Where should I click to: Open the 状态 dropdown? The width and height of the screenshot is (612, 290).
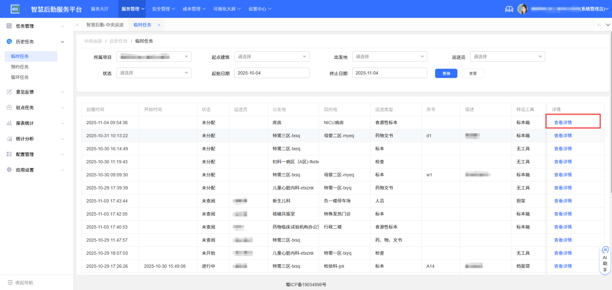[x=154, y=73]
